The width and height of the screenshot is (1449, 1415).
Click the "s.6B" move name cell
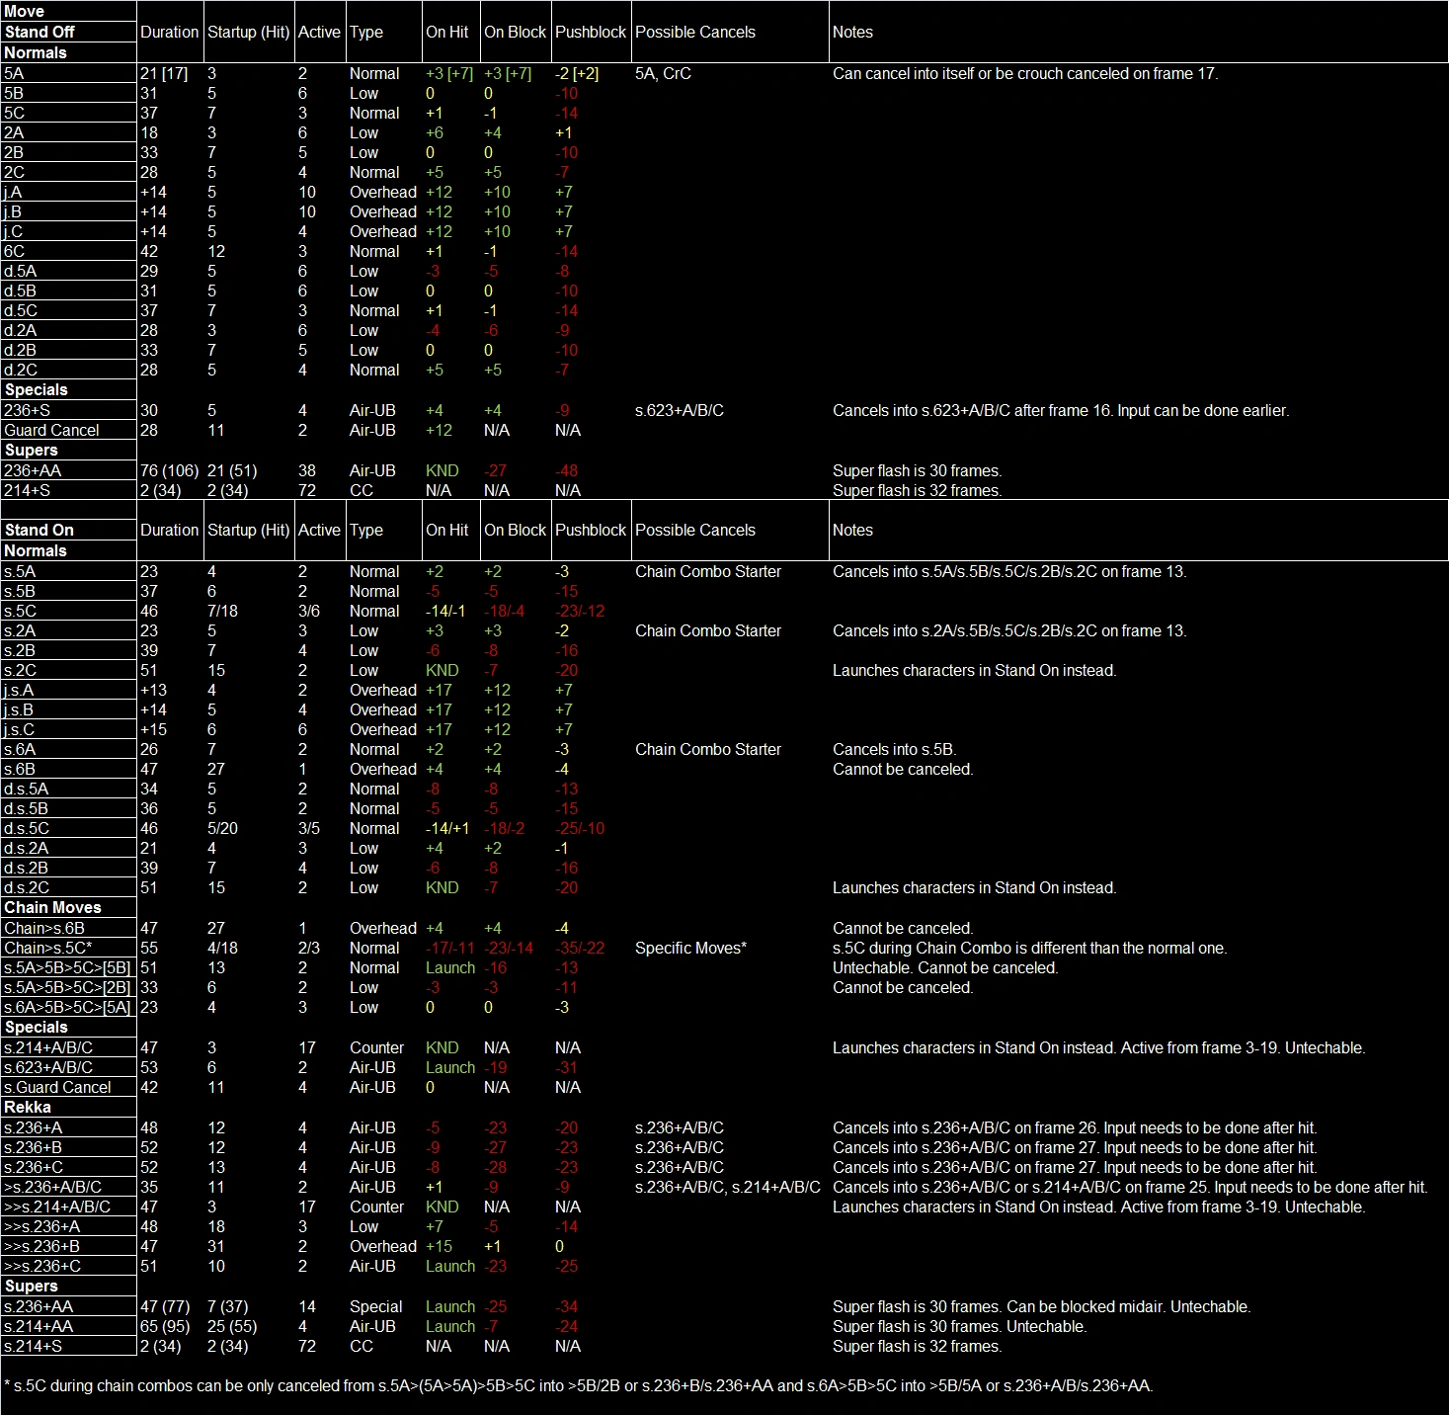coord(69,769)
